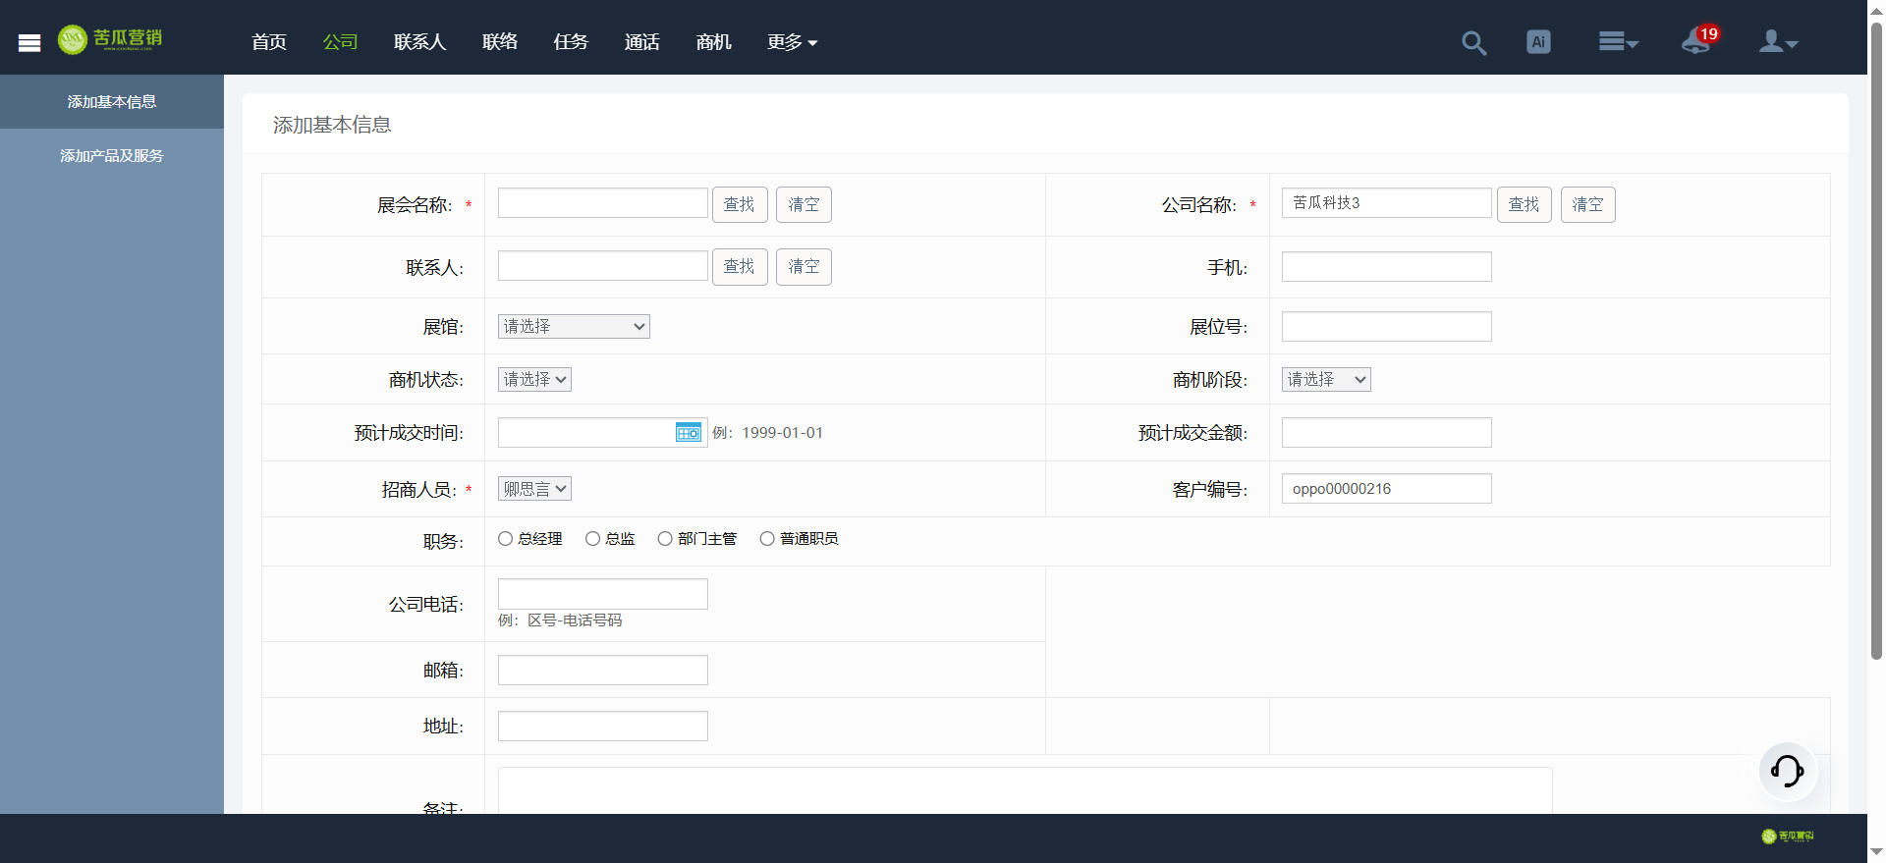Click the hamburger menu icon
1886x863 pixels.
(x=29, y=42)
